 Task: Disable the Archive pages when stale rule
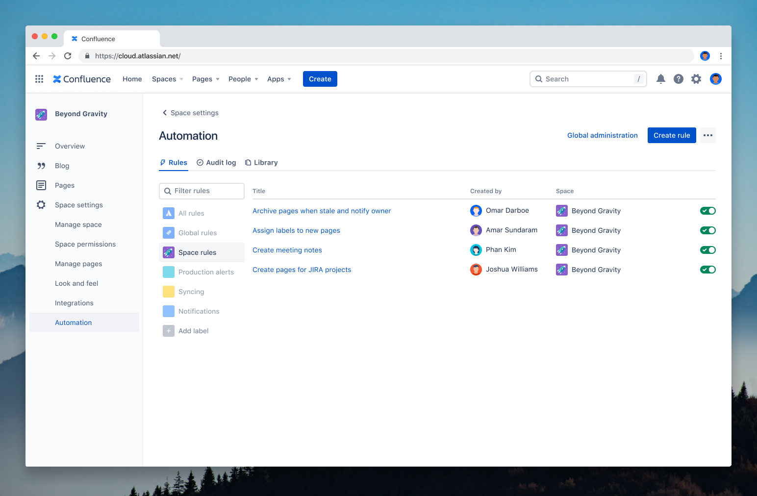coord(707,210)
